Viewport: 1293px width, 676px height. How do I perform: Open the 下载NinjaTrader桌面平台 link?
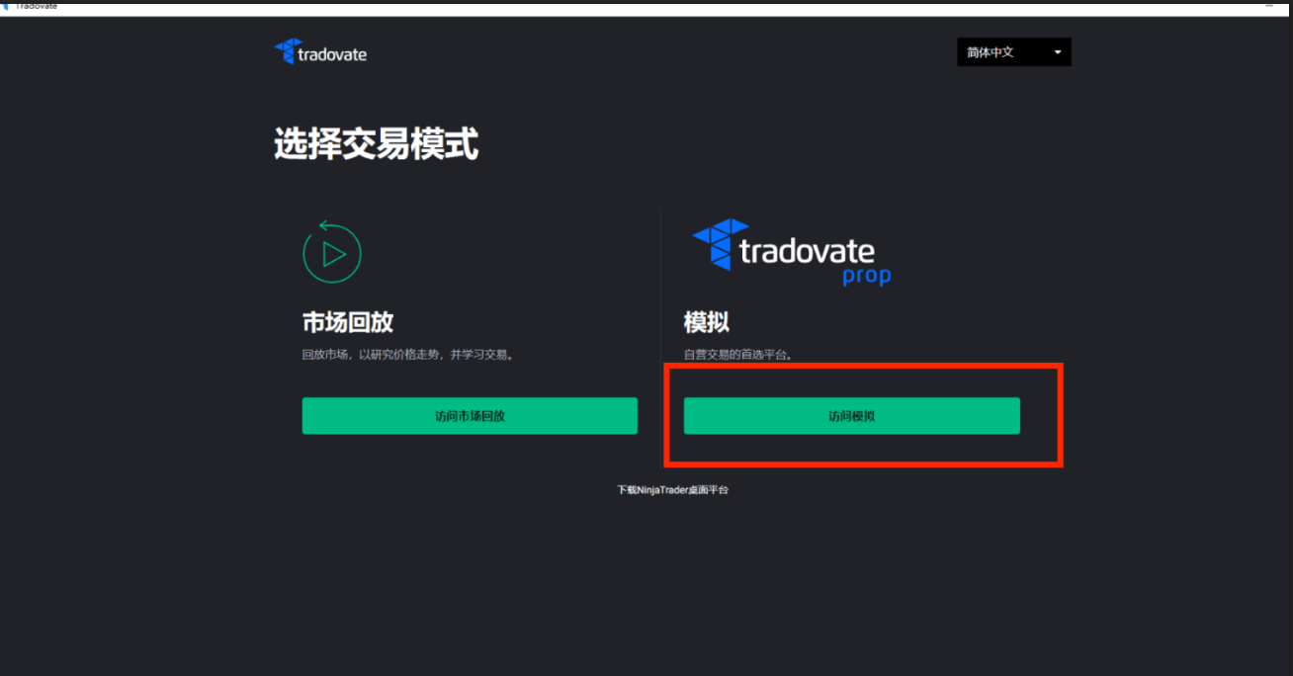point(671,489)
